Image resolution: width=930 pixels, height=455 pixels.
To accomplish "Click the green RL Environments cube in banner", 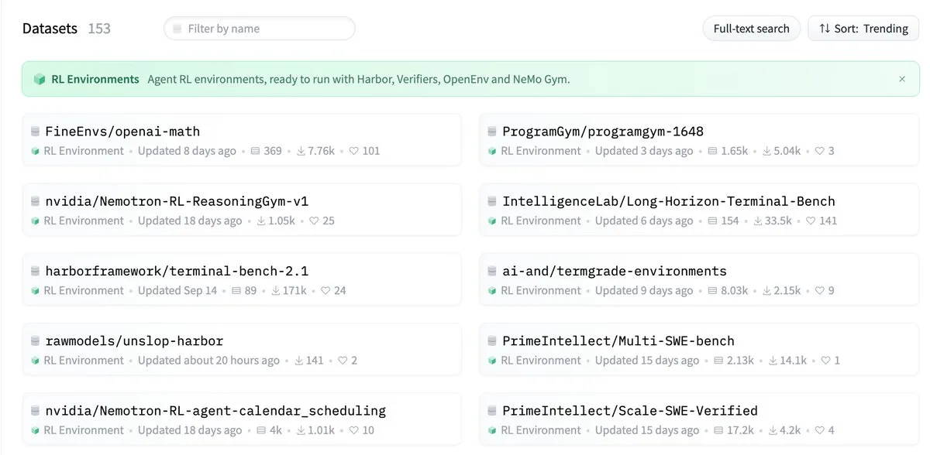I will [40, 79].
